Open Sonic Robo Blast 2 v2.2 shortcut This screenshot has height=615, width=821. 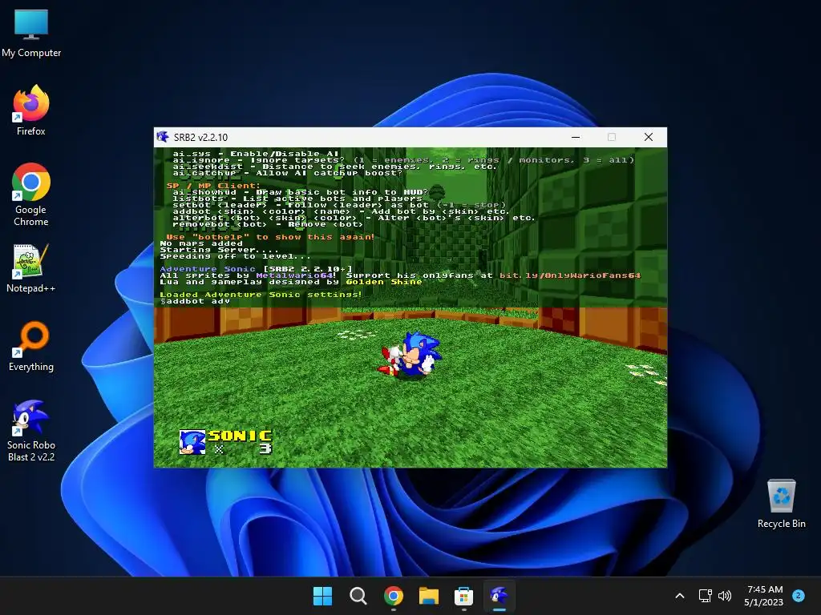point(31,430)
